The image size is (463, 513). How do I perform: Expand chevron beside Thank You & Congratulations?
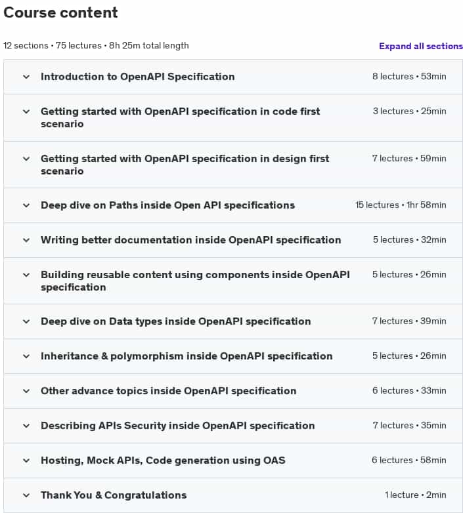26,495
